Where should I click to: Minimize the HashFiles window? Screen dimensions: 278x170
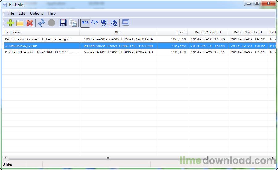tap(249, 3)
